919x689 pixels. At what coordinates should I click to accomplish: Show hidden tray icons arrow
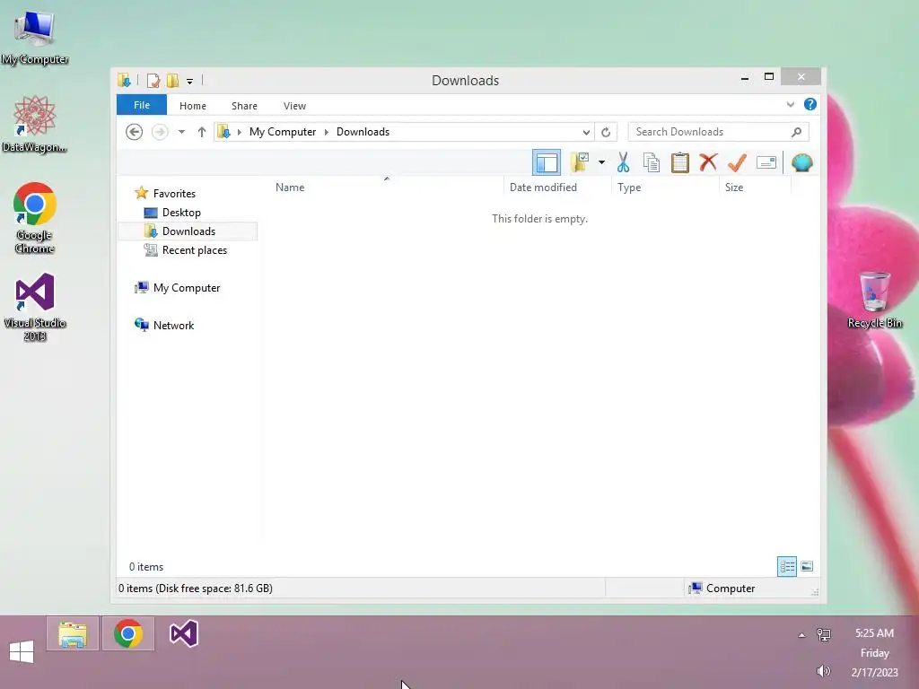coord(801,635)
